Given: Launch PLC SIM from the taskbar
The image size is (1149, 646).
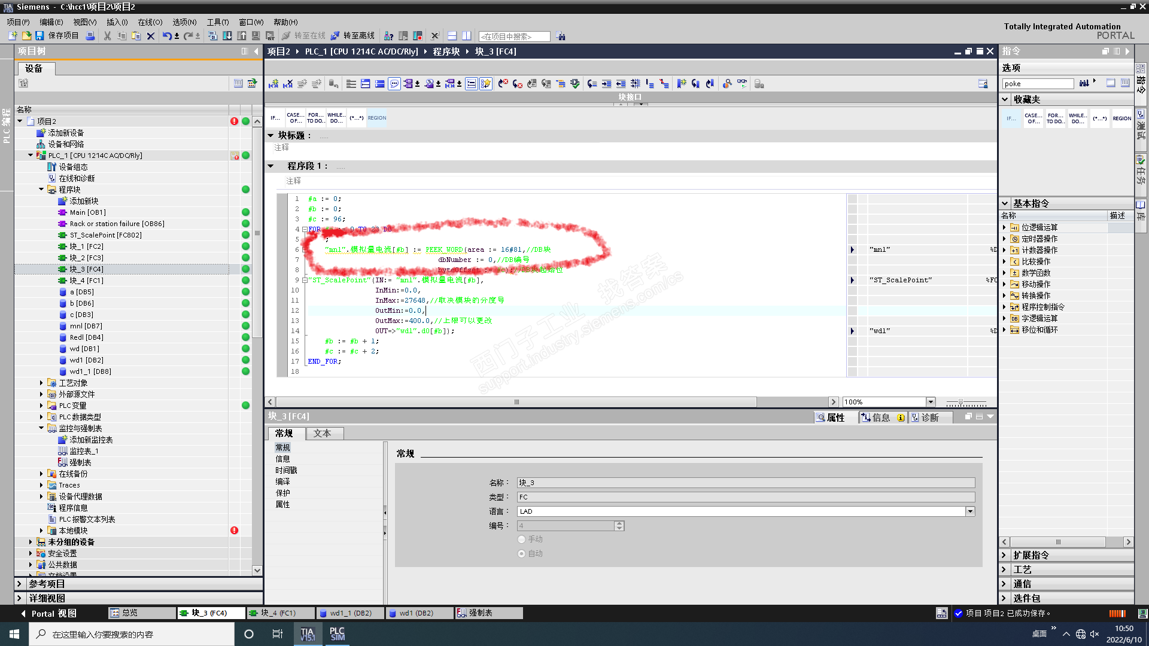Looking at the screenshot, I should (338, 634).
